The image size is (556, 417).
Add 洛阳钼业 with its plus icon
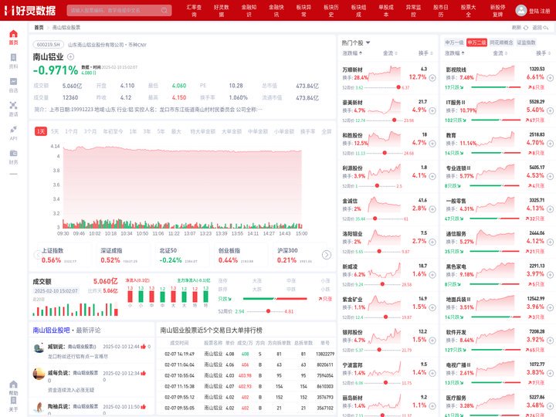432,242
